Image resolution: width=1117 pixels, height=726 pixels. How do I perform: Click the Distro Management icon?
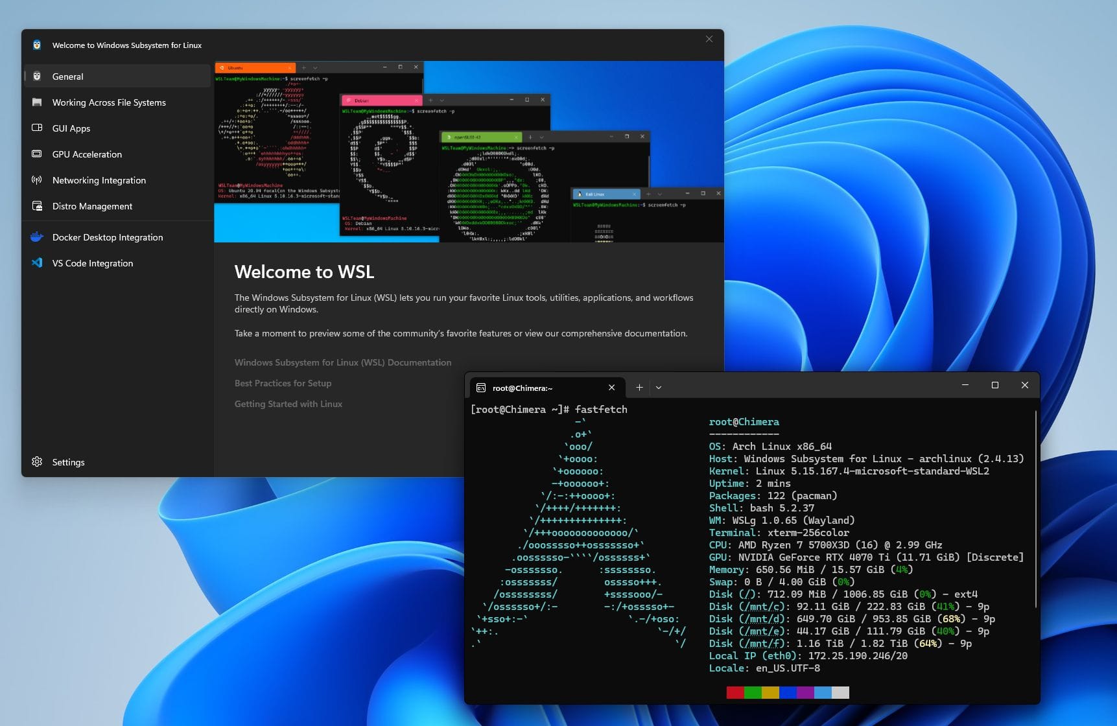coord(38,206)
